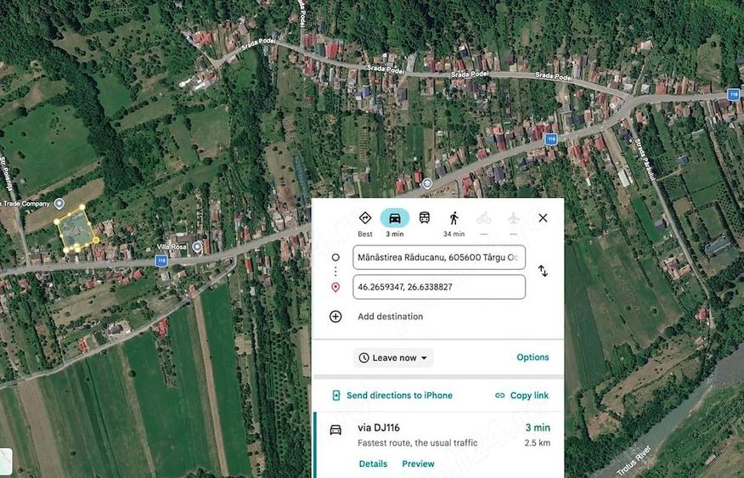Click the Villa Rosa lodging marker
Viewport: 744px width, 478px height.
click(x=197, y=246)
